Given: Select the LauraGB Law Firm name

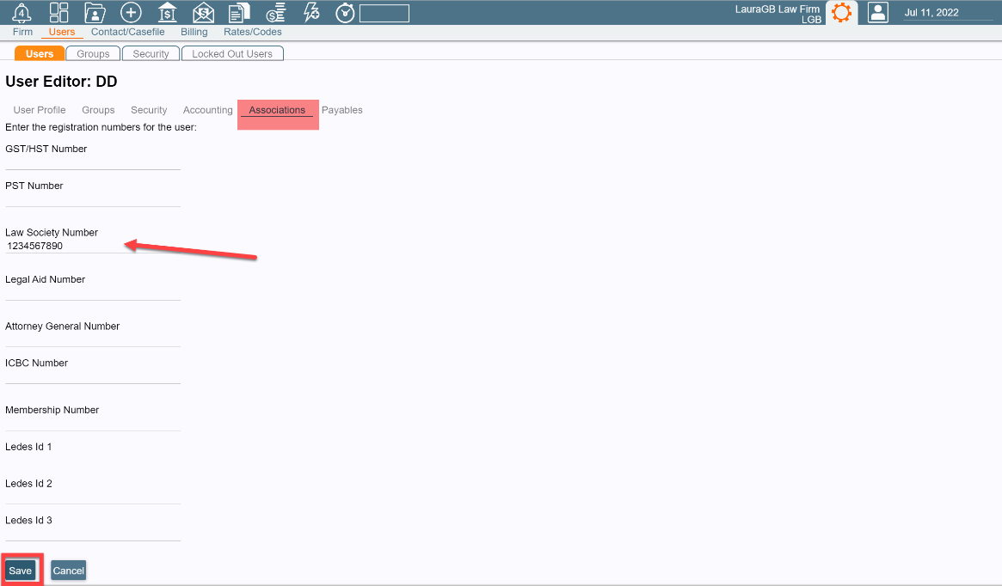Looking at the screenshot, I should click(x=777, y=9).
